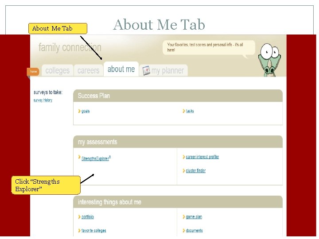Click the arrow icon beside portfolio

(x=79, y=217)
